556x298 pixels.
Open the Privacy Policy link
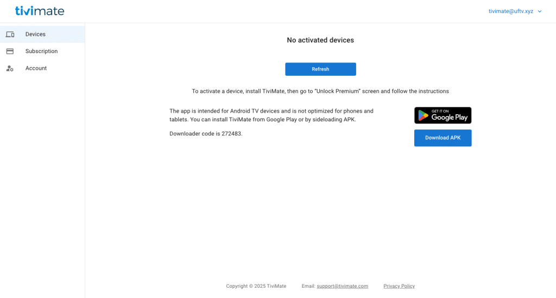coord(399,286)
